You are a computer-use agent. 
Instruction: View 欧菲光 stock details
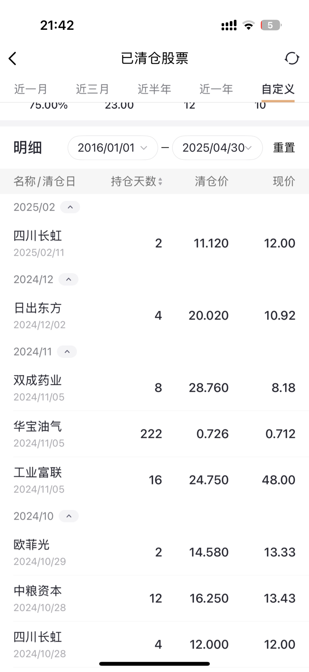[154, 552]
